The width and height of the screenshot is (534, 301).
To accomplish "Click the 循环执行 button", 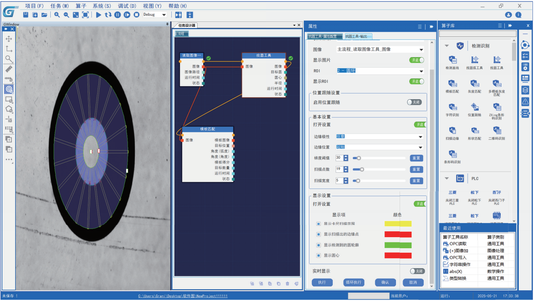I will pos(354,283).
